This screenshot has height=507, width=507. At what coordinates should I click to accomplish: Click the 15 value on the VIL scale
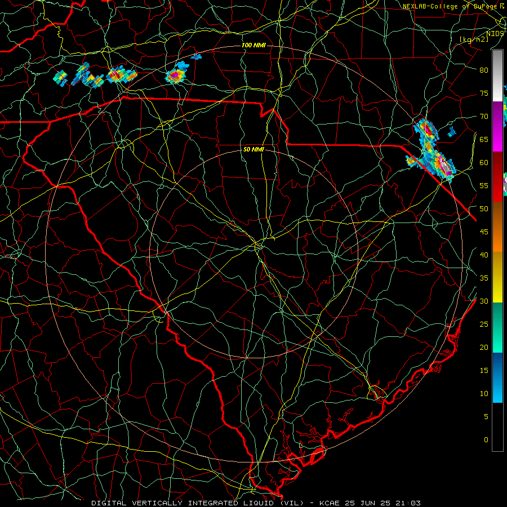click(x=484, y=371)
